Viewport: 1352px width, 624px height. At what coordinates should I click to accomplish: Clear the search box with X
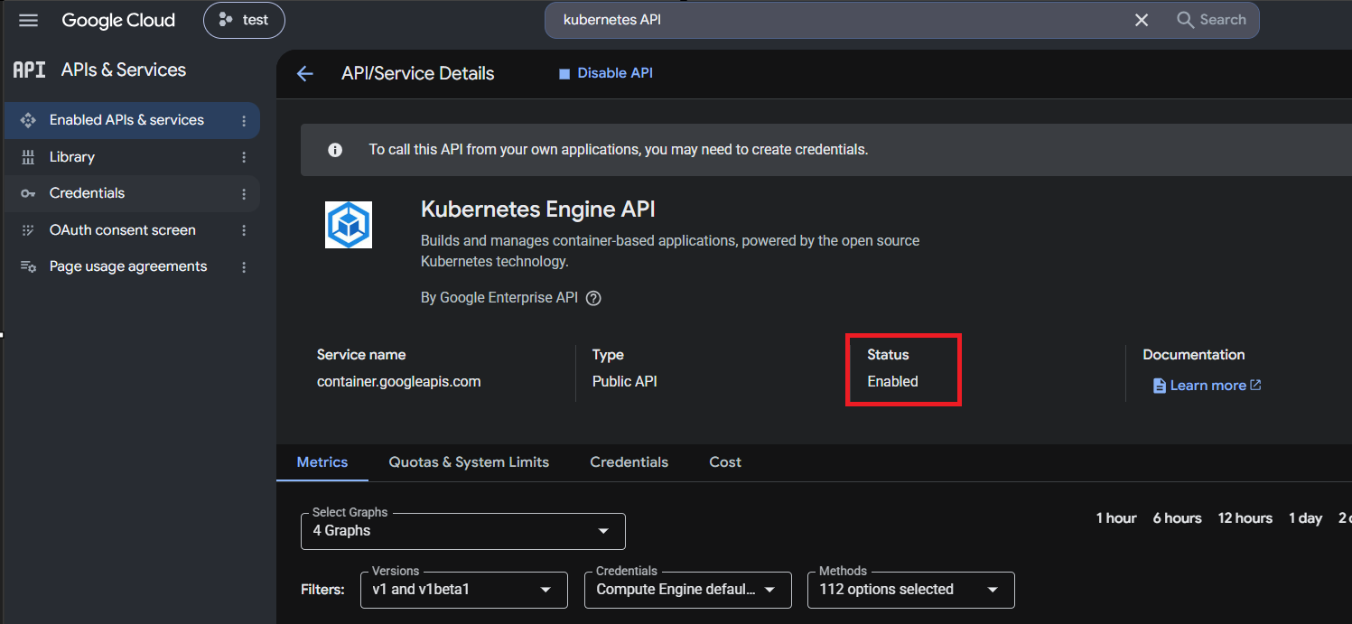click(1142, 20)
